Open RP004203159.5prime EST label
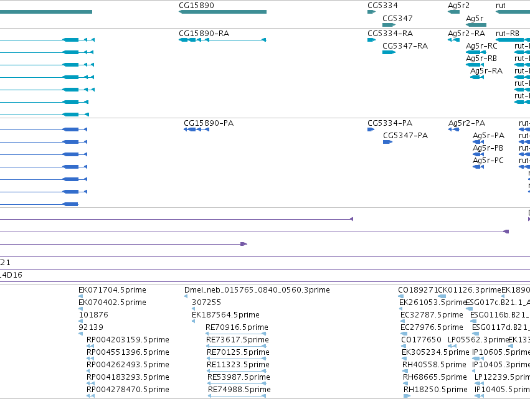This screenshot has width=530, height=399. pyautogui.click(x=128, y=340)
